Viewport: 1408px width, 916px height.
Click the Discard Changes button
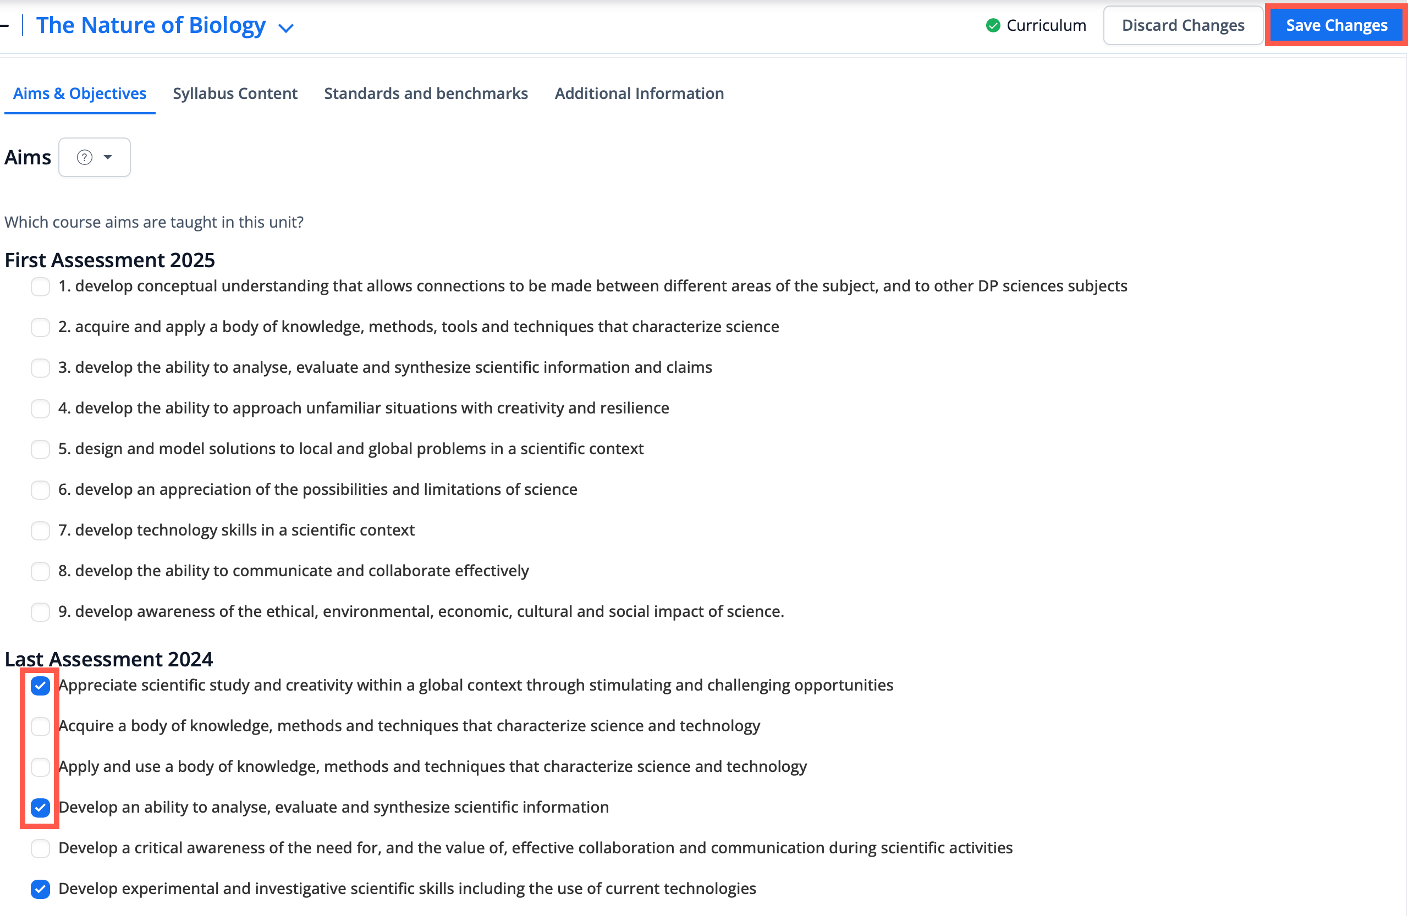1182,25
